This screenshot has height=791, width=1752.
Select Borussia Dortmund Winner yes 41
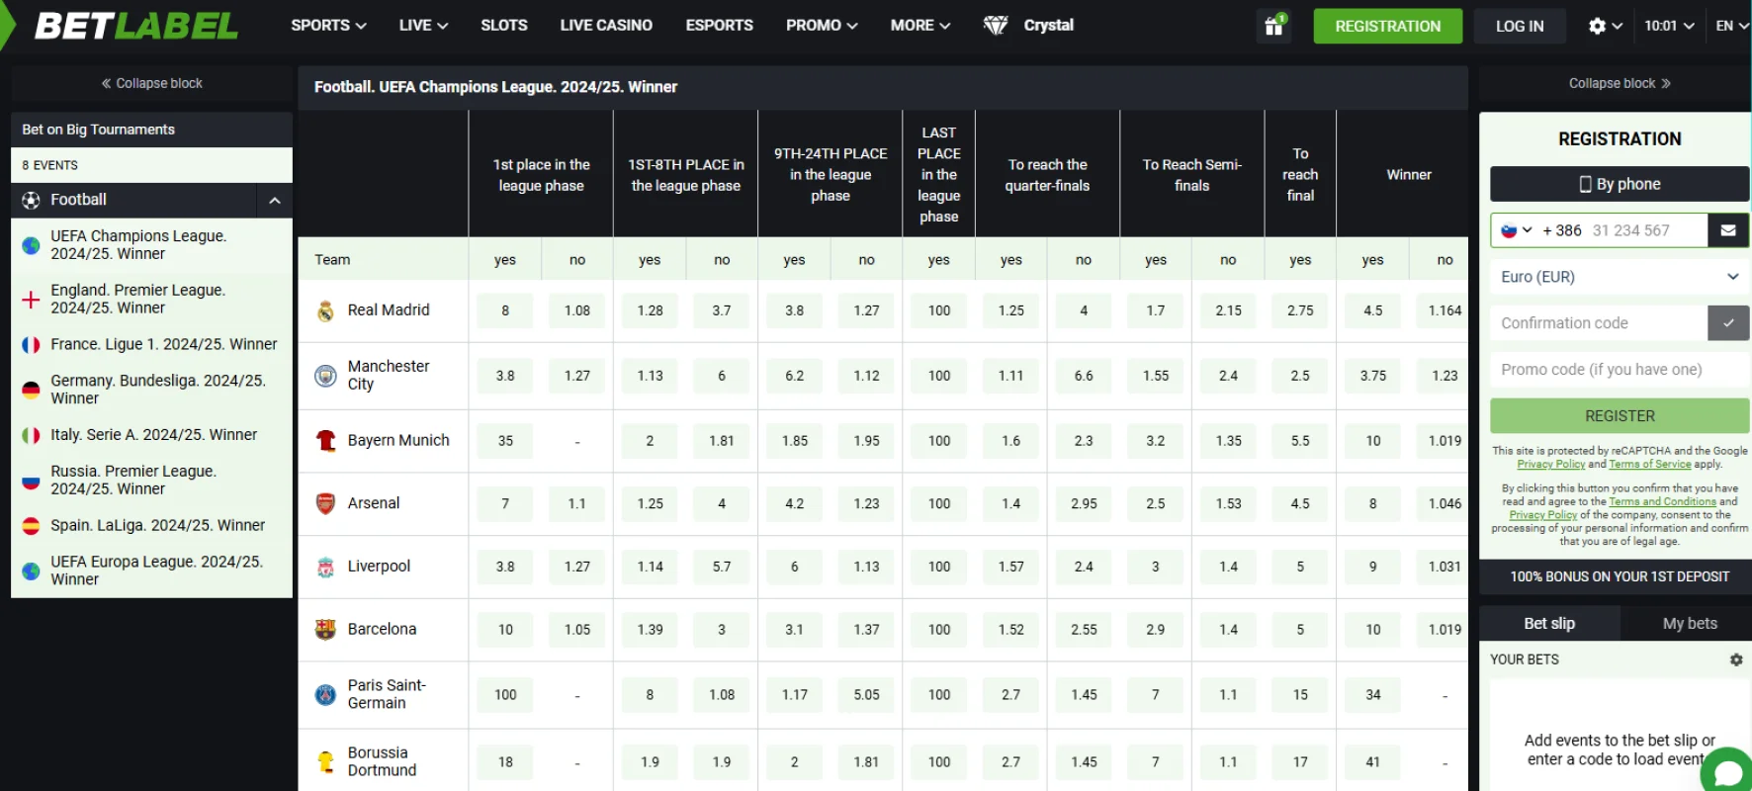coord(1372,762)
